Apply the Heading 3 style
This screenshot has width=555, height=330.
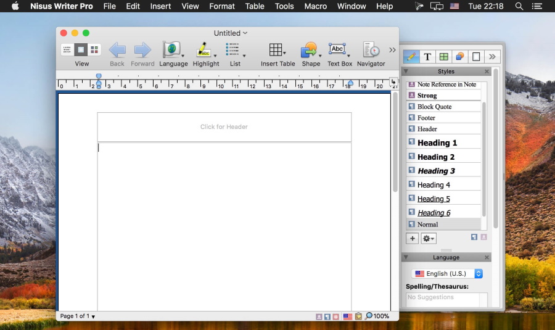[x=443, y=171]
